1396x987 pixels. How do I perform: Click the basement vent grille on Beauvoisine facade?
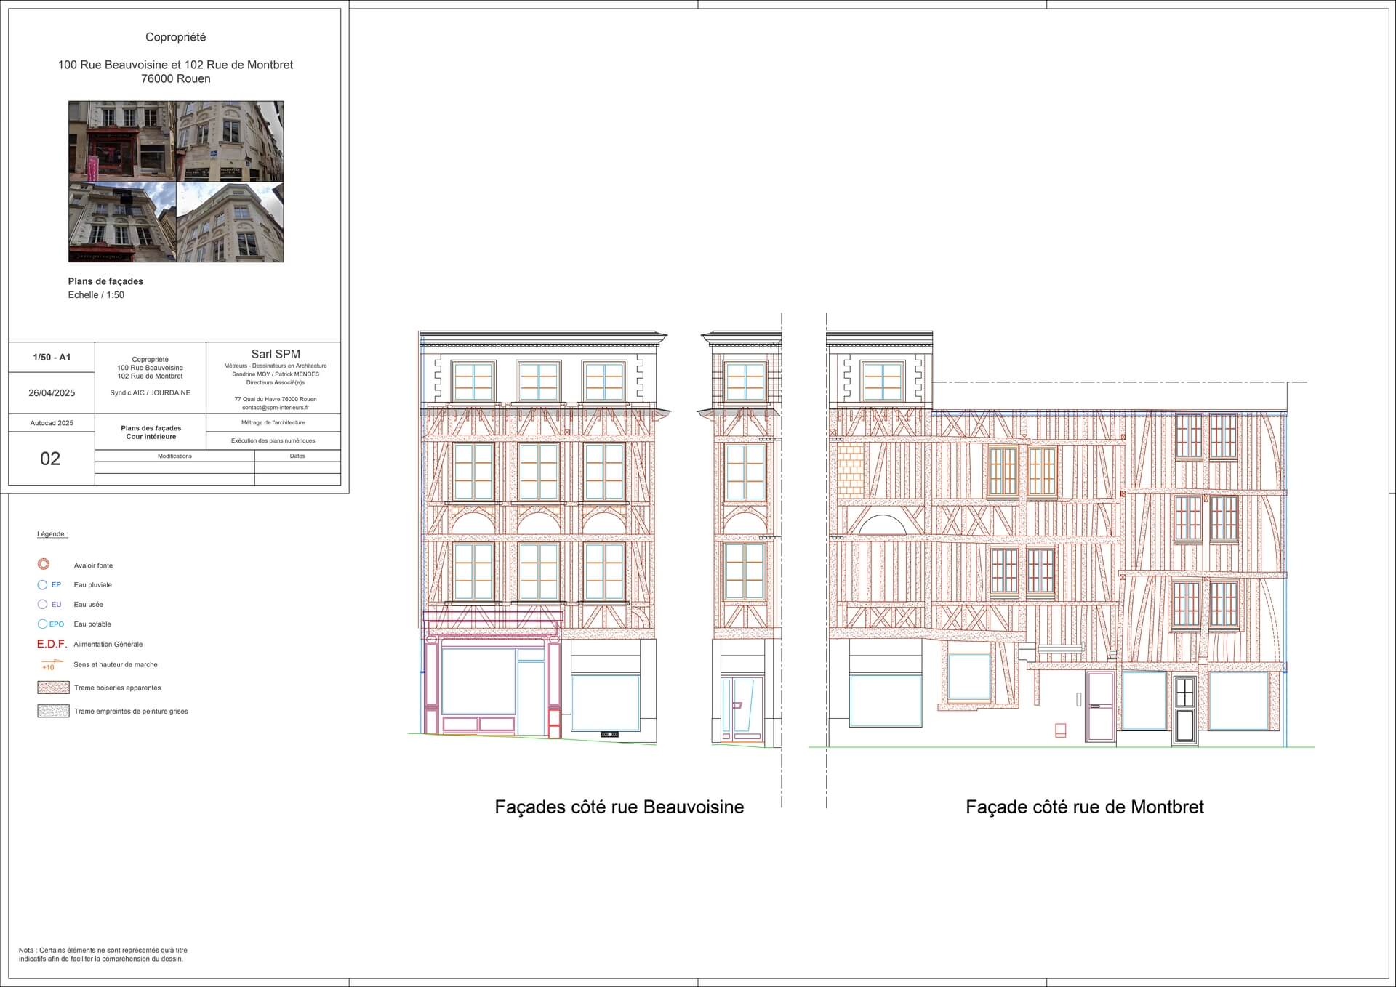pyautogui.click(x=609, y=735)
